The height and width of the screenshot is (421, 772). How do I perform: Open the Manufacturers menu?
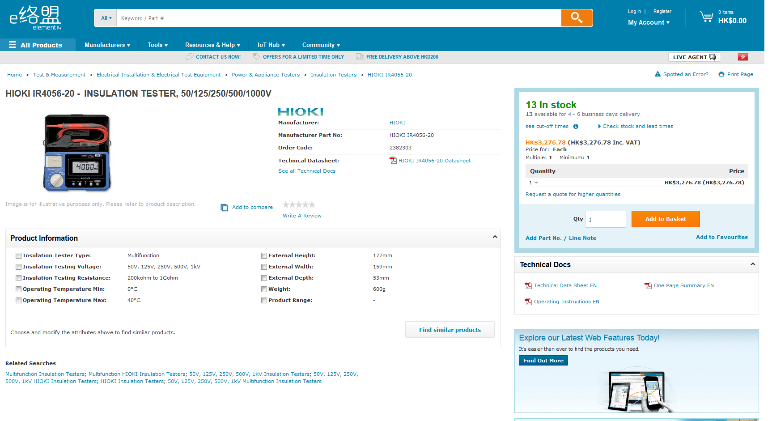tap(107, 45)
